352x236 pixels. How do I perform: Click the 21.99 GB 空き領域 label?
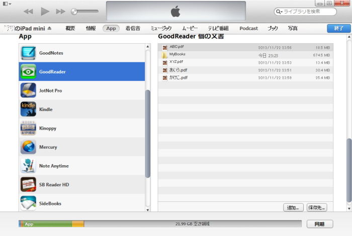coord(193,223)
